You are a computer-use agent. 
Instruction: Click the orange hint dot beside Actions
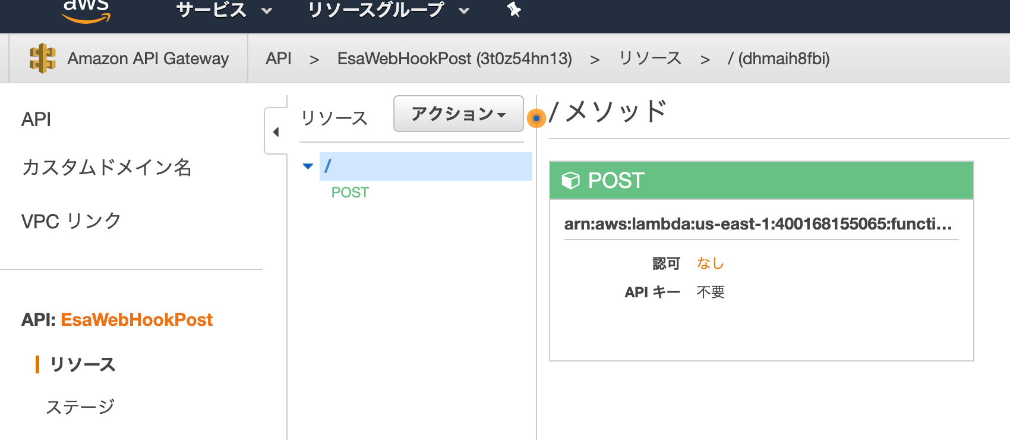536,118
